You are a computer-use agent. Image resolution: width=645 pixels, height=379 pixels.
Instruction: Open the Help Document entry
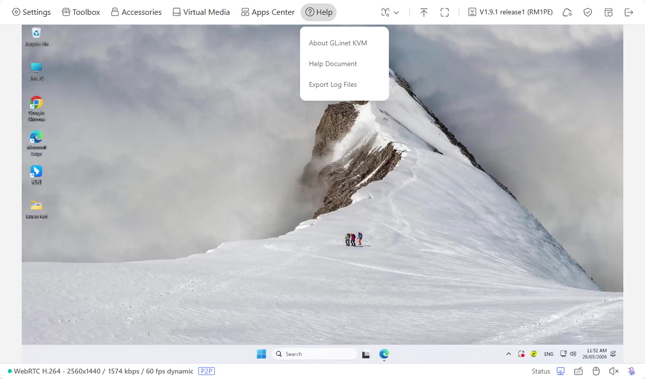tap(333, 64)
